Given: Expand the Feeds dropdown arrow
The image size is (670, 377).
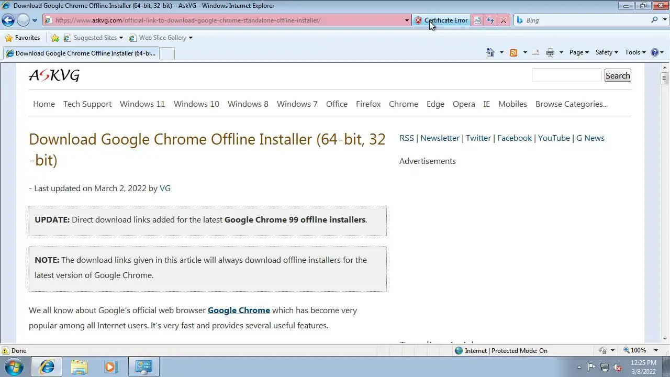Looking at the screenshot, I should 525,52.
